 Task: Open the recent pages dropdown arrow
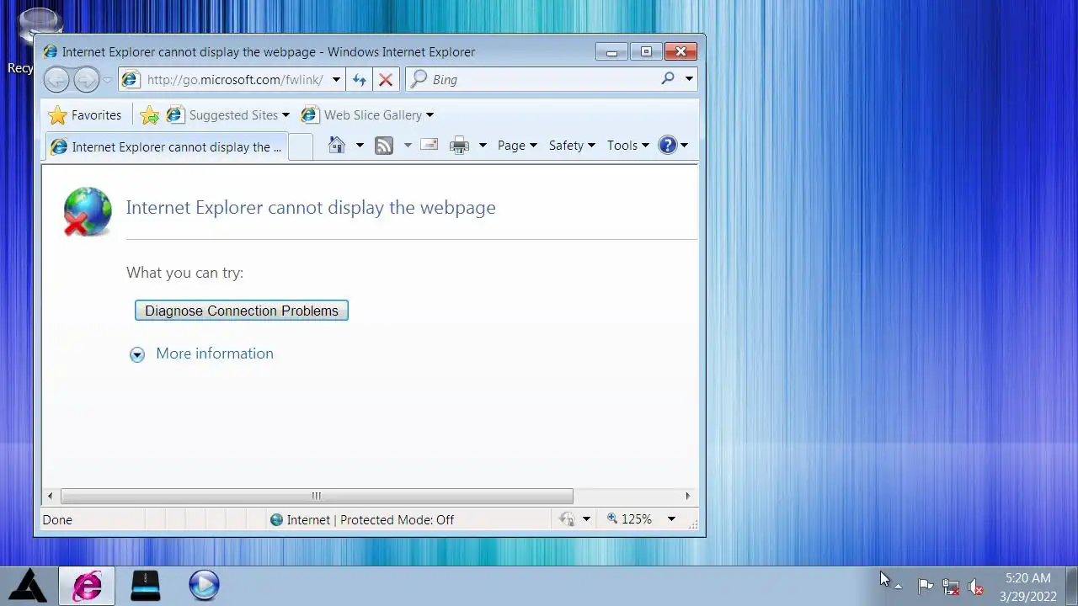click(107, 80)
